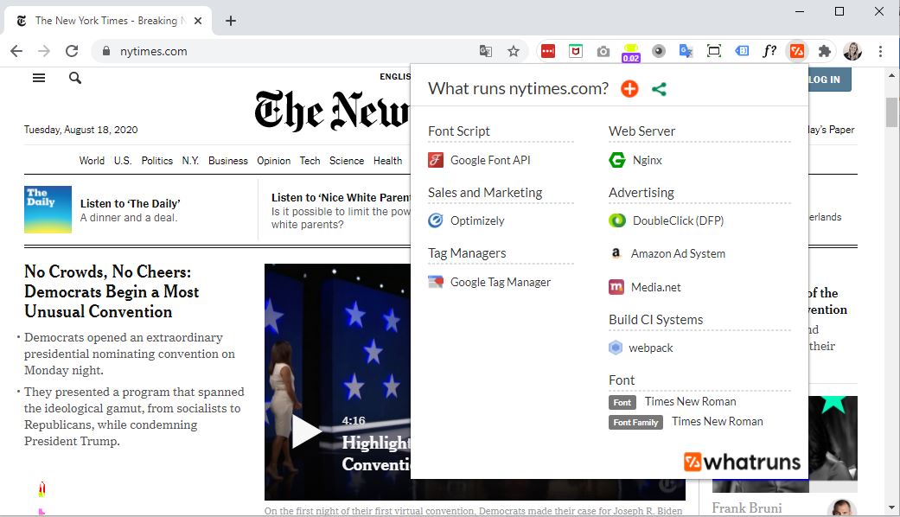Open the webpack link
Screen dimensions: 900x517
(x=650, y=348)
